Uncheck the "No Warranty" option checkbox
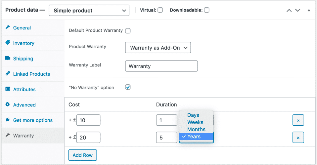317x165 pixels. [x=128, y=87]
